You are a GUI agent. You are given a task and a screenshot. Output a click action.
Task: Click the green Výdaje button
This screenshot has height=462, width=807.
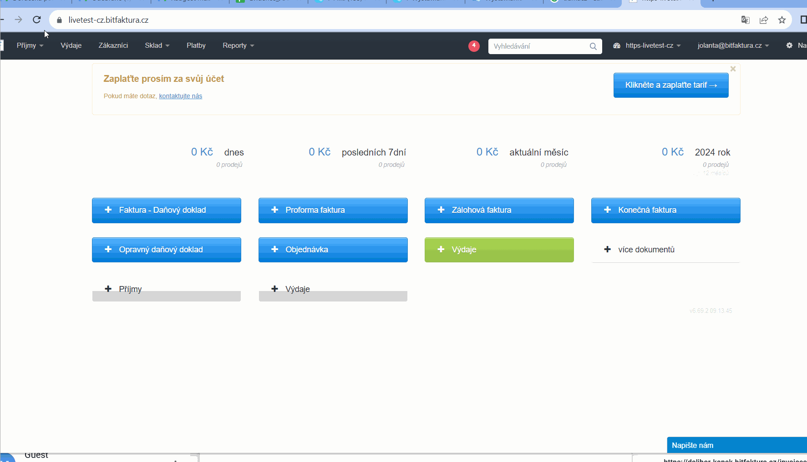click(499, 250)
